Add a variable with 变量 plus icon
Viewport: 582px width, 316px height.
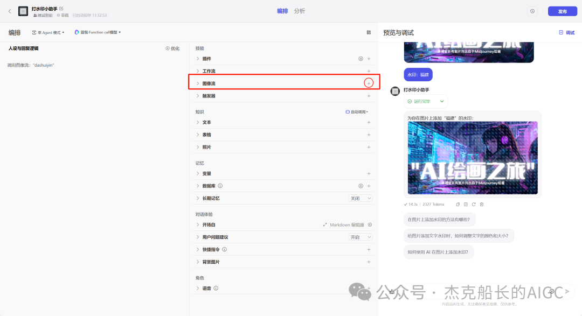click(x=369, y=173)
